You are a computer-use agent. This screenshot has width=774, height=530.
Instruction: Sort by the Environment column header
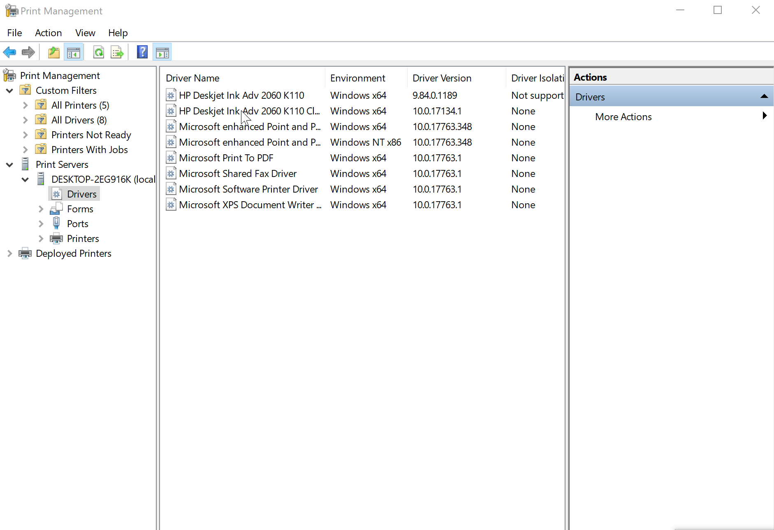[x=366, y=78]
